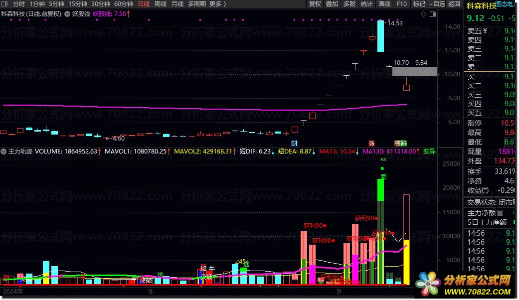Click the 卖五 ¥ order row
The height and width of the screenshot is (300, 519).
click(x=491, y=31)
